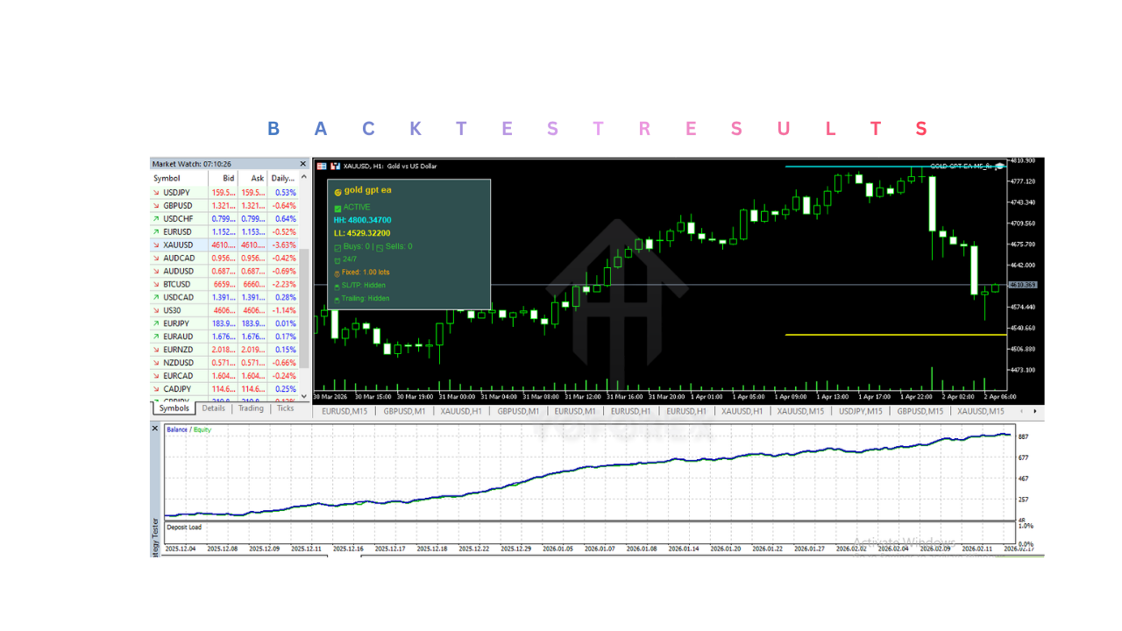Toggle the ACTIVE checkbox in the gold gpt ea panel
Screen dimensions: 1122x631
tap(337, 209)
